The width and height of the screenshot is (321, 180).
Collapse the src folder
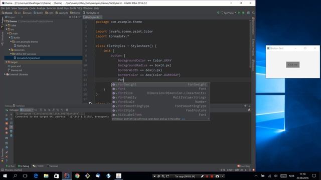[7, 29]
